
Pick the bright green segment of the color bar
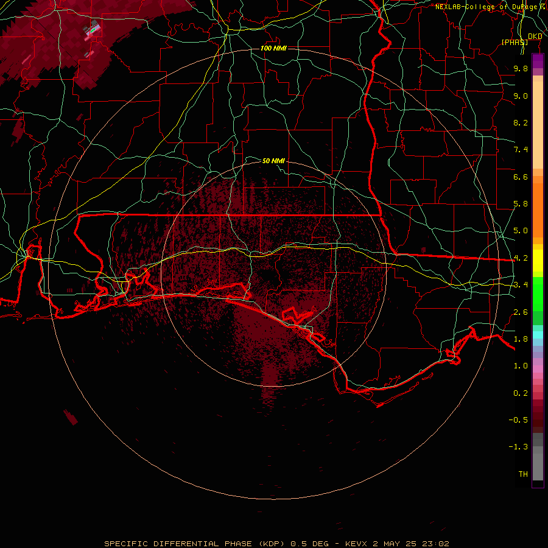click(x=538, y=294)
